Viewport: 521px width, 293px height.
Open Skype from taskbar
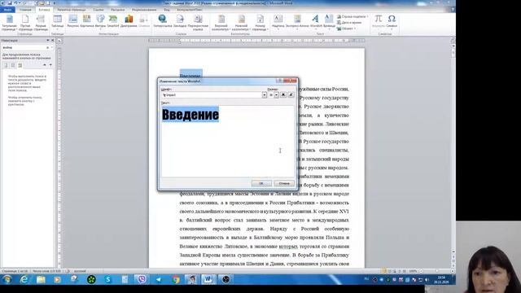pyautogui.click(x=108, y=279)
